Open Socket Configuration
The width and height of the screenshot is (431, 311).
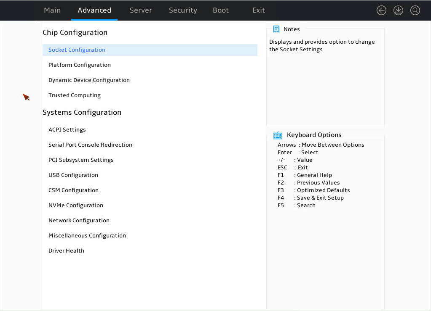tap(150, 50)
